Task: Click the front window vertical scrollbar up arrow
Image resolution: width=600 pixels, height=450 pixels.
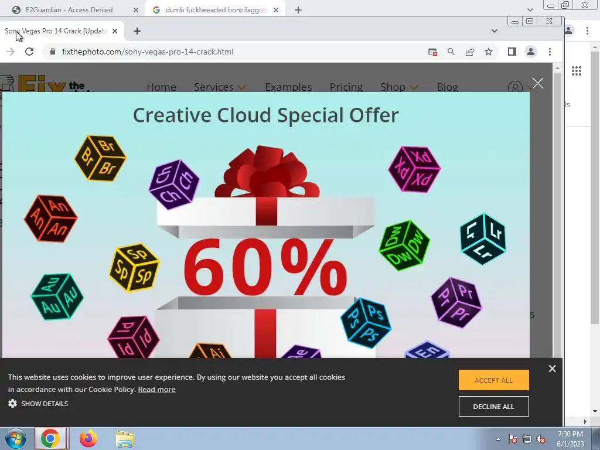Action: [x=557, y=68]
